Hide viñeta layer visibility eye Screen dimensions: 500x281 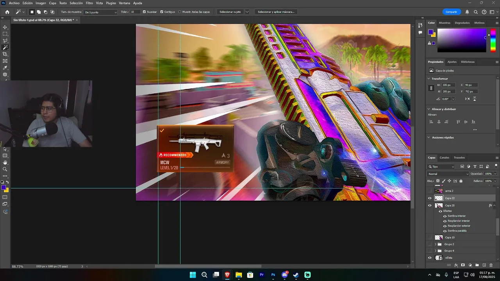tap(430, 258)
